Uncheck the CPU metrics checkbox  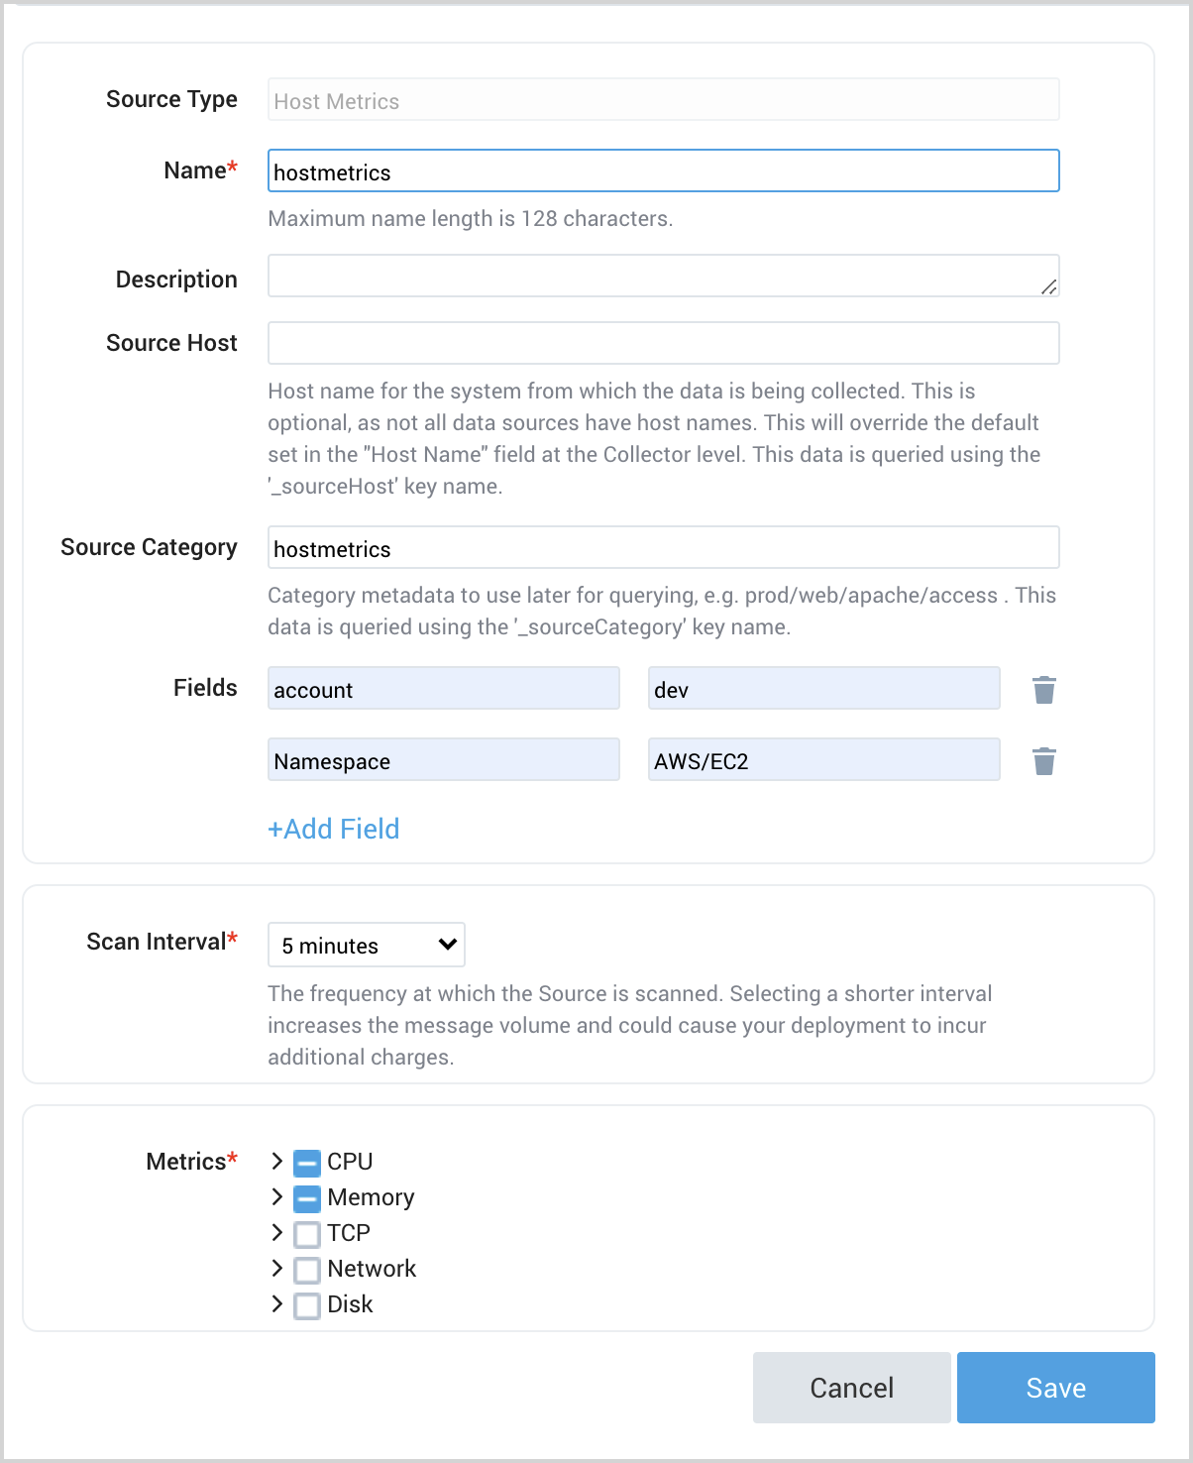pyautogui.click(x=306, y=1162)
